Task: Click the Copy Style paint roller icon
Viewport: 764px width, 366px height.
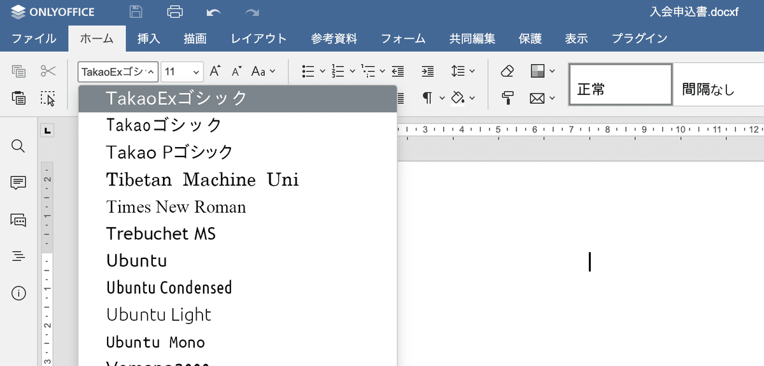Action: (x=507, y=98)
